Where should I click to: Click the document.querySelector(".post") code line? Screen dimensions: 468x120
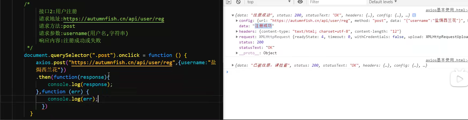pyautogui.click(x=105, y=55)
